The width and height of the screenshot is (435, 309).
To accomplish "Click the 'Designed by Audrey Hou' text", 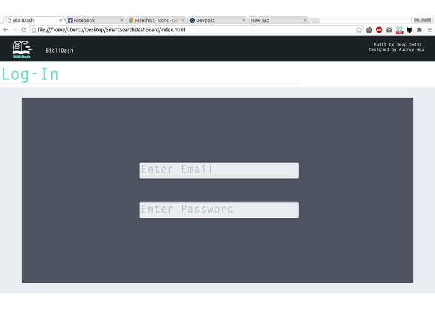I will 396,49.
